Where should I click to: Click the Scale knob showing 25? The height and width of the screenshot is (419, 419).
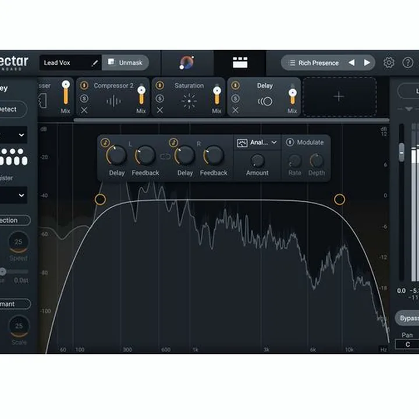[19, 326]
